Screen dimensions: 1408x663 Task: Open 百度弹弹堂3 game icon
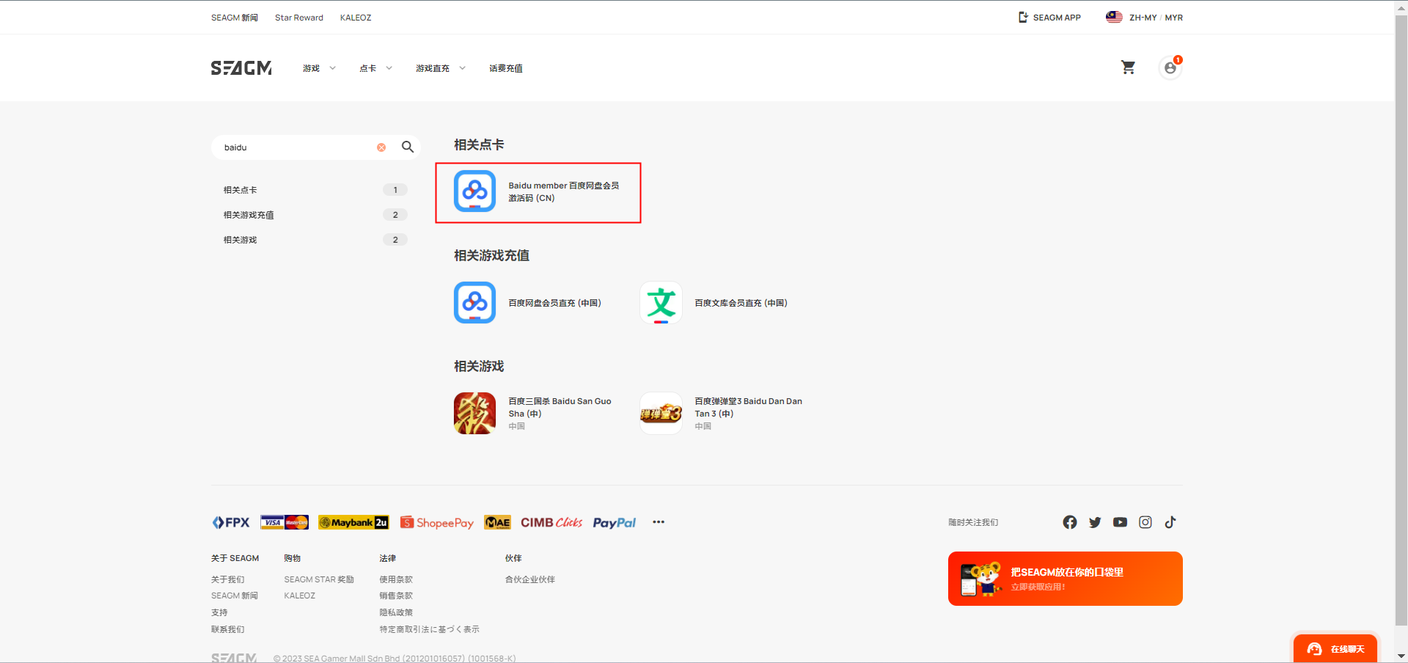pos(661,413)
